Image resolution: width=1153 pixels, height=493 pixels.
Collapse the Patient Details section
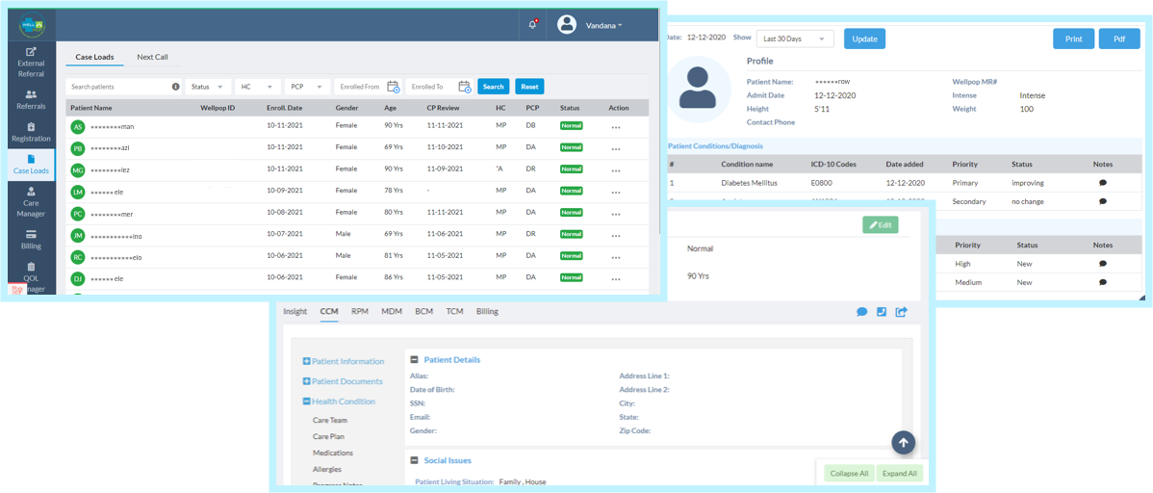[414, 359]
